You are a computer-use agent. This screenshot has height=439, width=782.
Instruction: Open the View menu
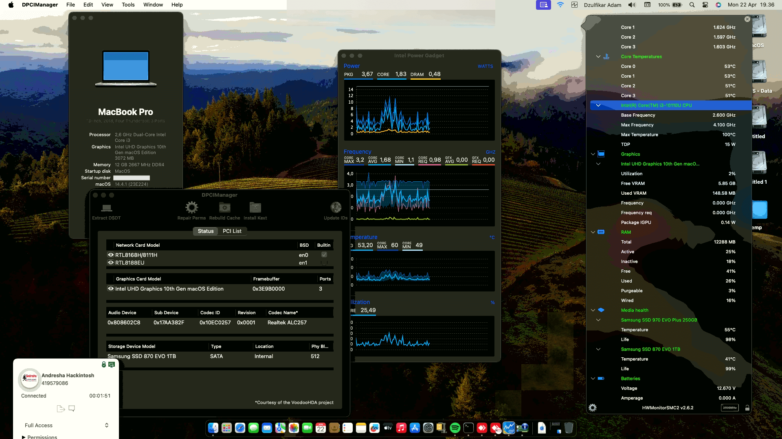click(107, 5)
